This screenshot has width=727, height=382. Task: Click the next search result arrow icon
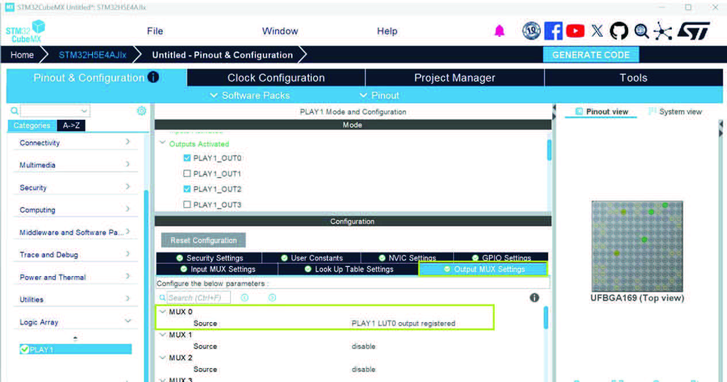click(x=273, y=297)
